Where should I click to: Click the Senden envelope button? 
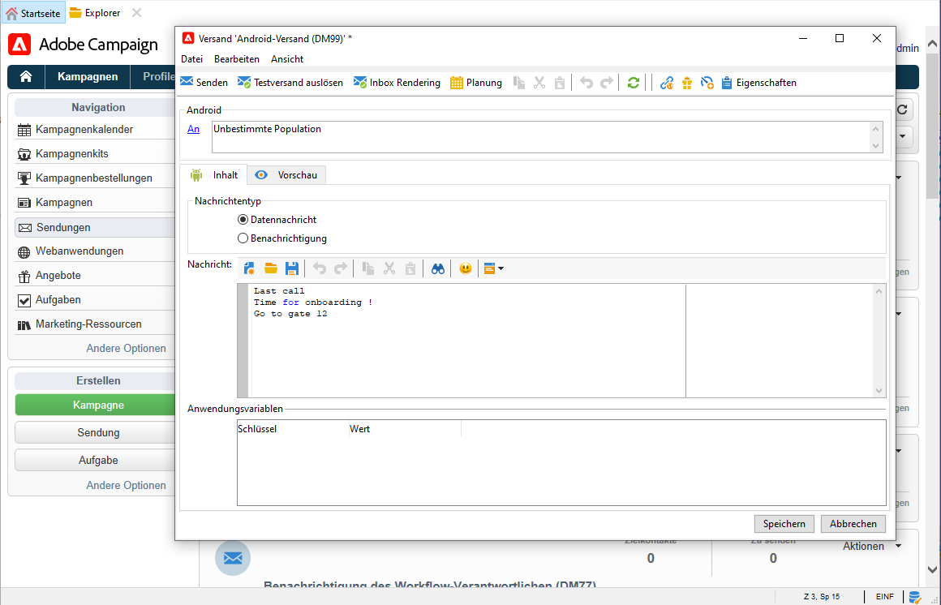[204, 82]
